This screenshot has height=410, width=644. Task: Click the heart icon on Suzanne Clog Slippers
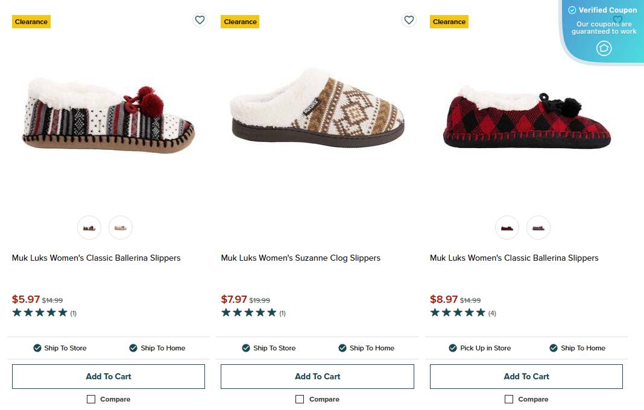(409, 20)
